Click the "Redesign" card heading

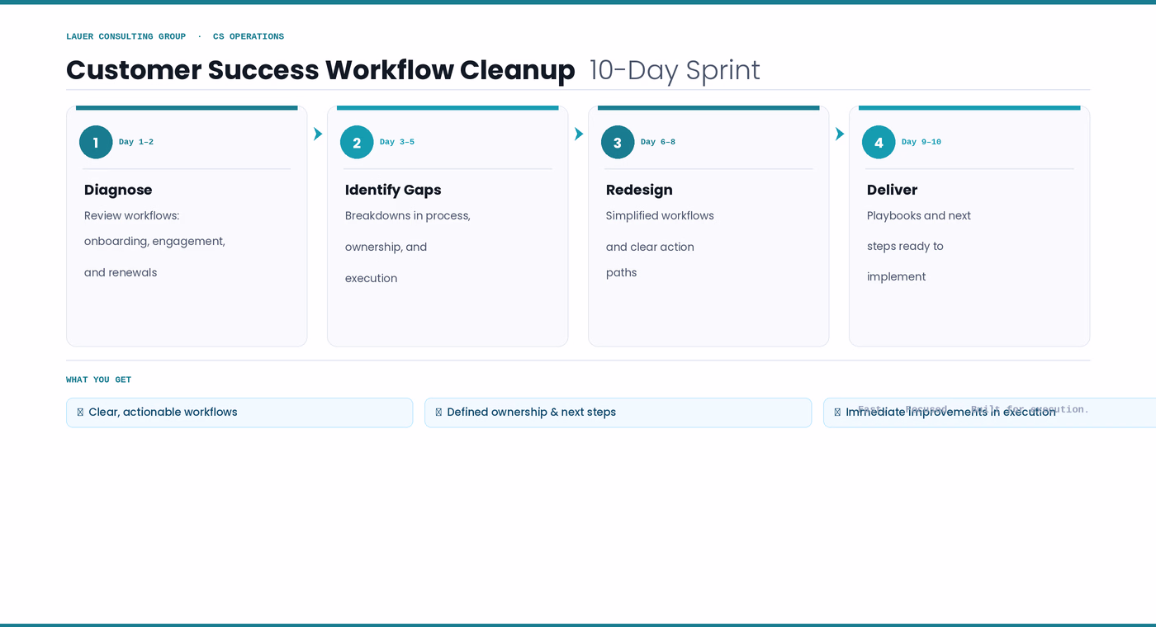coord(639,190)
